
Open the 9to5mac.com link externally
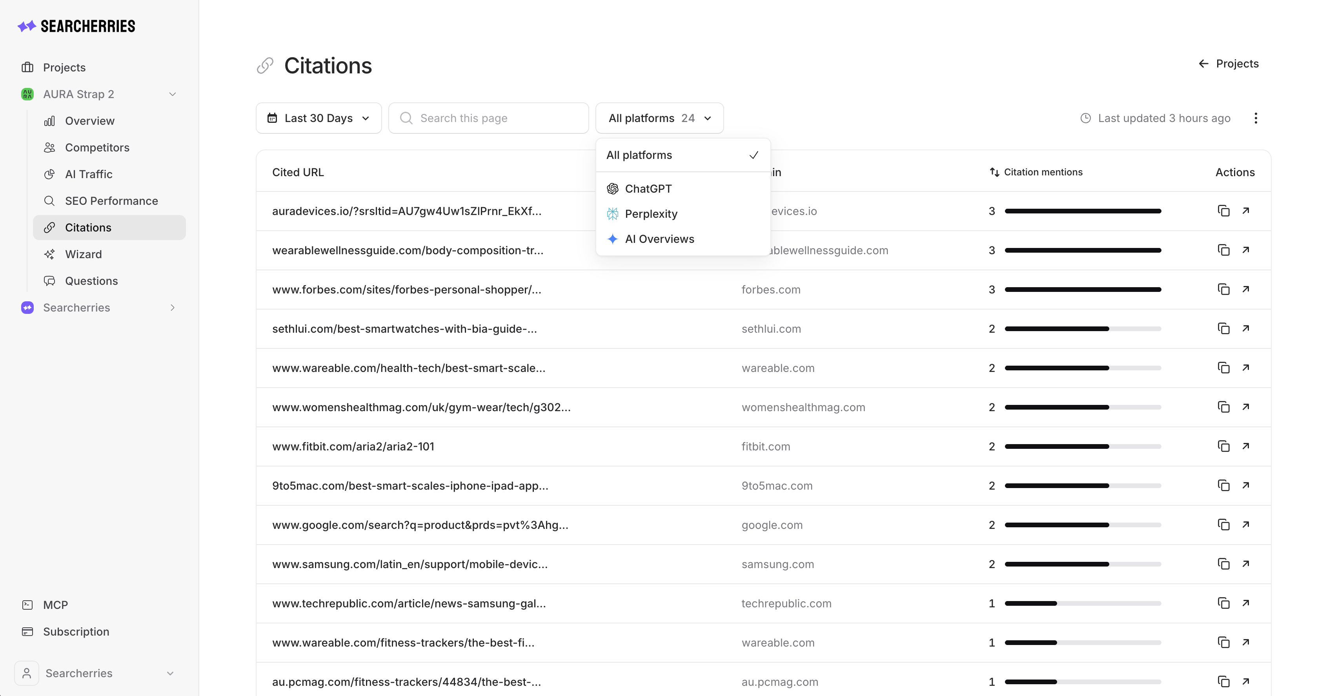[1246, 485]
